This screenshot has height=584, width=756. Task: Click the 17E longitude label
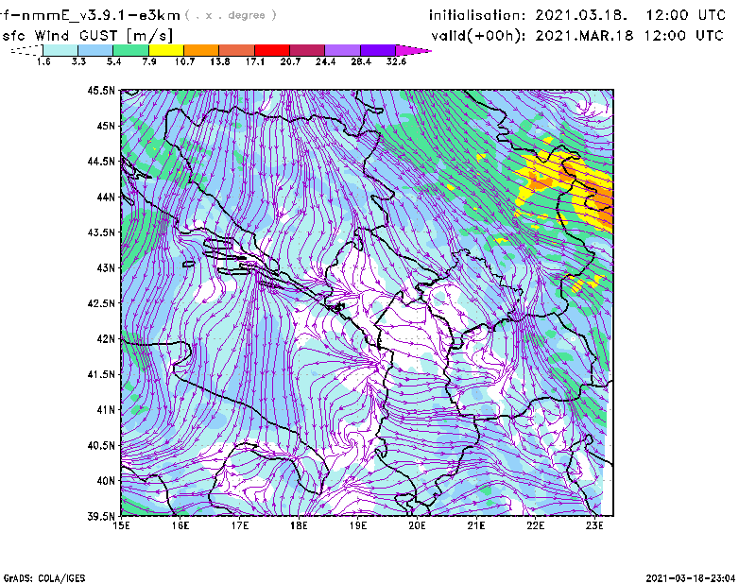click(x=240, y=525)
